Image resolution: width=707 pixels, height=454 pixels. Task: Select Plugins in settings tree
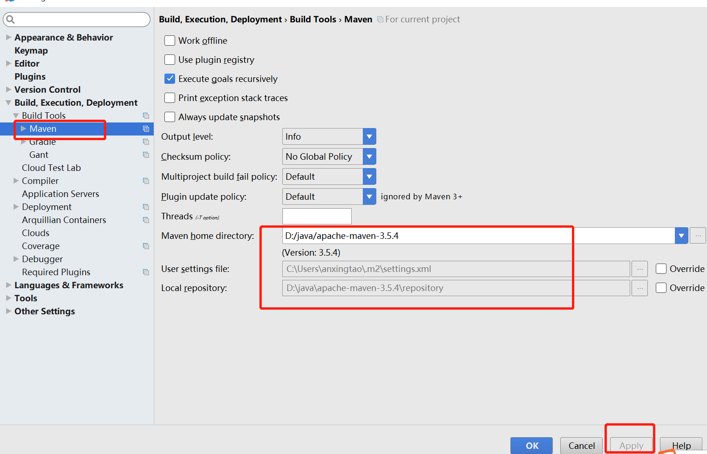click(x=30, y=76)
